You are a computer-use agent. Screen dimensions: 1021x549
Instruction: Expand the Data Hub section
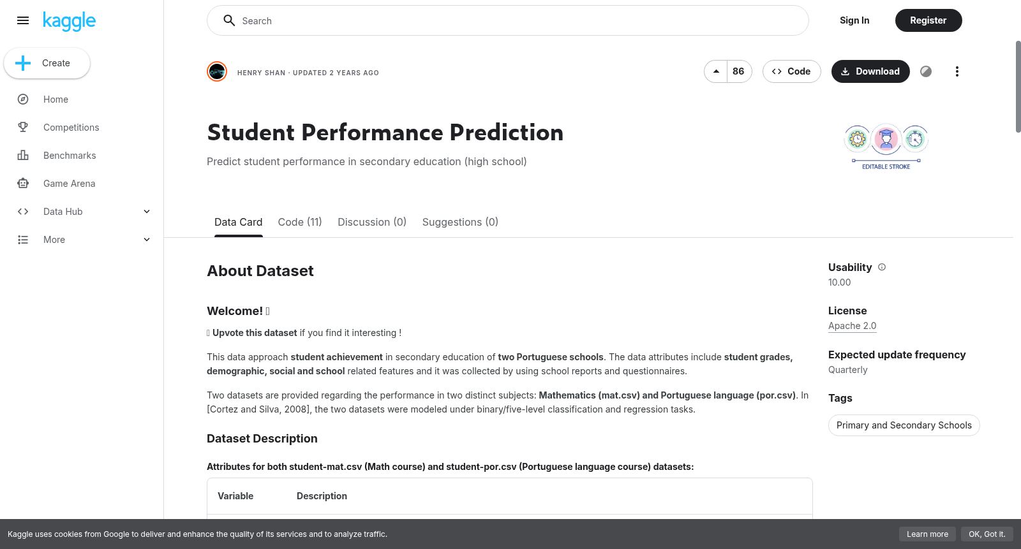[147, 212]
